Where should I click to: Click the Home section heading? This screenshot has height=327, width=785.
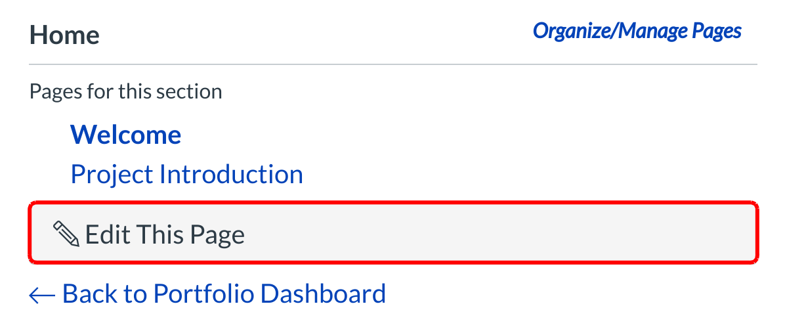(64, 35)
